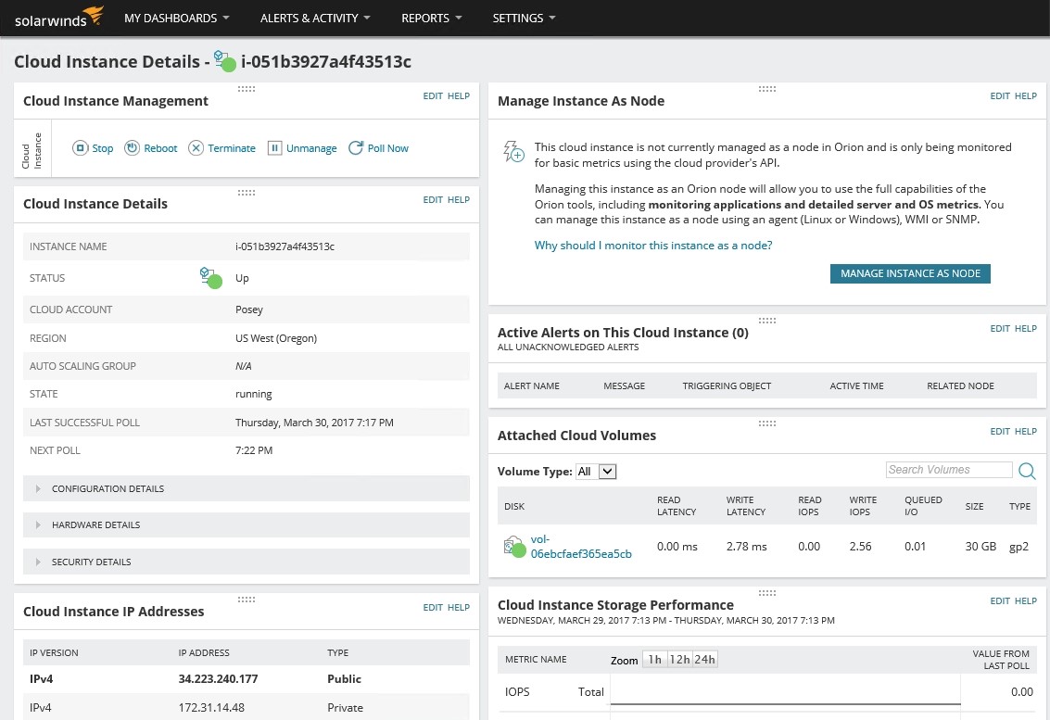Screen dimensions: 1050x720
Task: Click Help on Storage Performance panel
Action: (1026, 600)
